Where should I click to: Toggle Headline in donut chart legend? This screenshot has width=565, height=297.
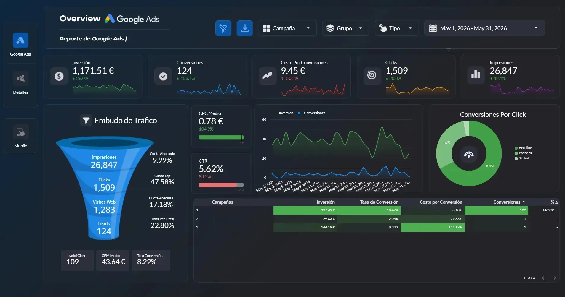[x=523, y=148]
